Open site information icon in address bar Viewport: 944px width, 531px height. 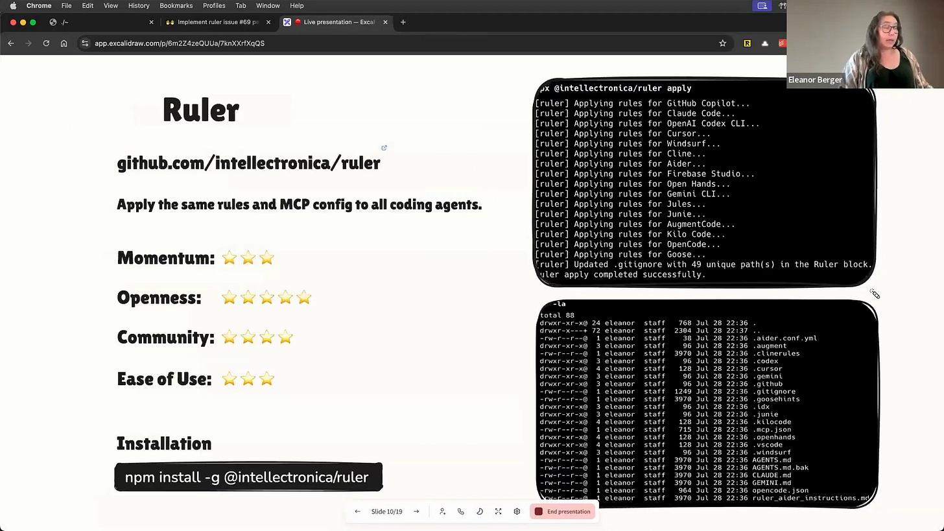pyautogui.click(x=85, y=43)
